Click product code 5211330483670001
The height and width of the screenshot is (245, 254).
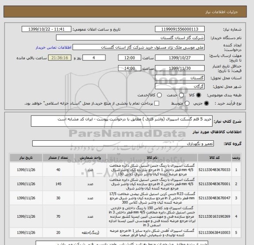pyautogui.click(x=214, y=184)
